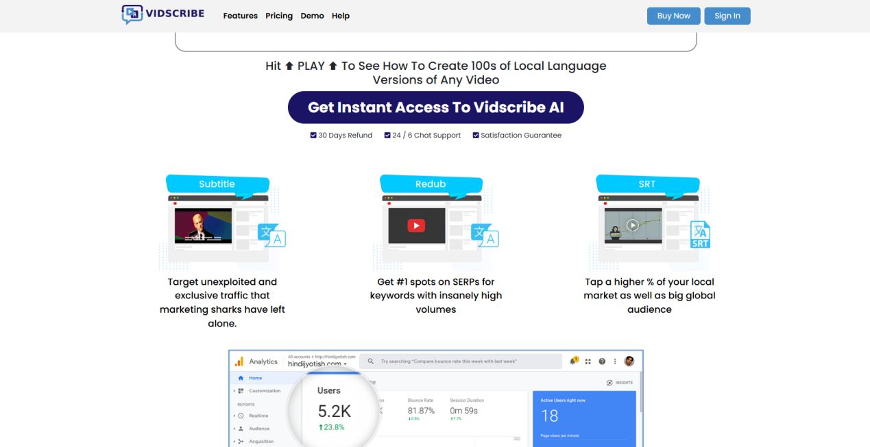Viewport: 870px width, 447px height.
Task: Click the Analytics apps grid icon
Action: click(588, 361)
